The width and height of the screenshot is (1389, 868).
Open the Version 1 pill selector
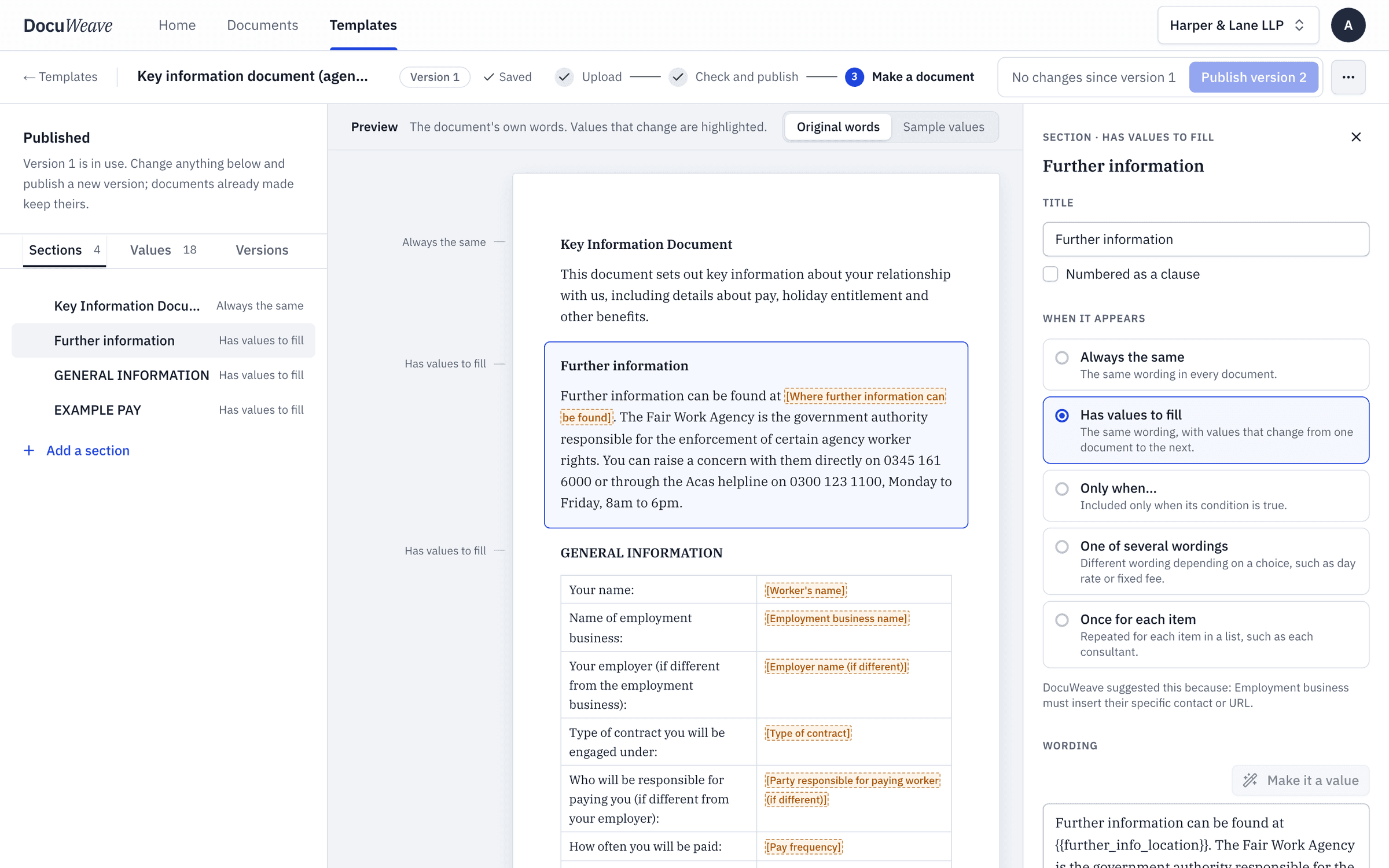[x=435, y=77]
